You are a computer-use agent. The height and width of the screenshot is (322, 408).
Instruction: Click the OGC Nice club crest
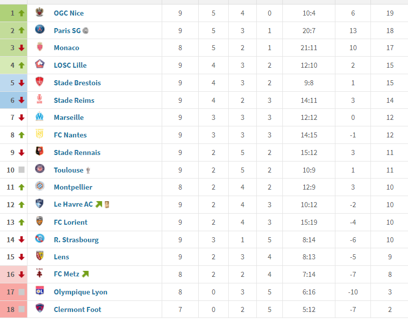click(x=40, y=13)
